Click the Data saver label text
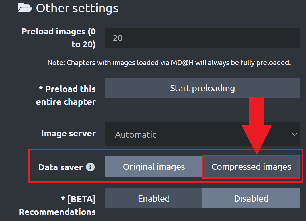Viewport: 306px width, 221px height. click(x=60, y=167)
